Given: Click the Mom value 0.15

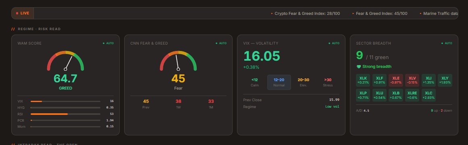Looking at the screenshot, I should pos(110,127).
